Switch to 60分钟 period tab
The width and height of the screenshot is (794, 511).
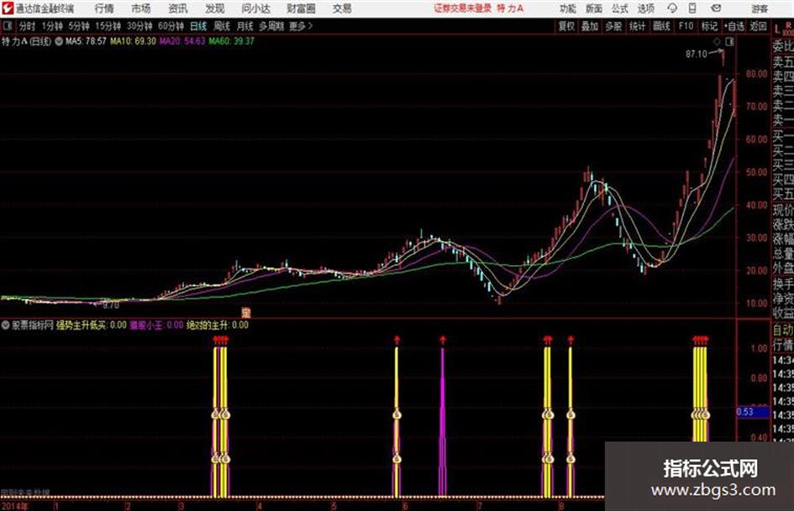tap(171, 26)
